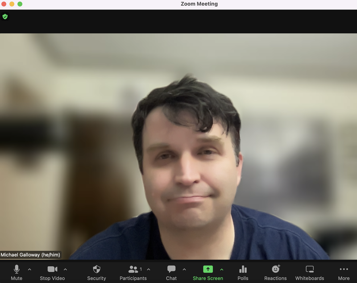
Task: Open the Polls icon
Action: pos(243,273)
